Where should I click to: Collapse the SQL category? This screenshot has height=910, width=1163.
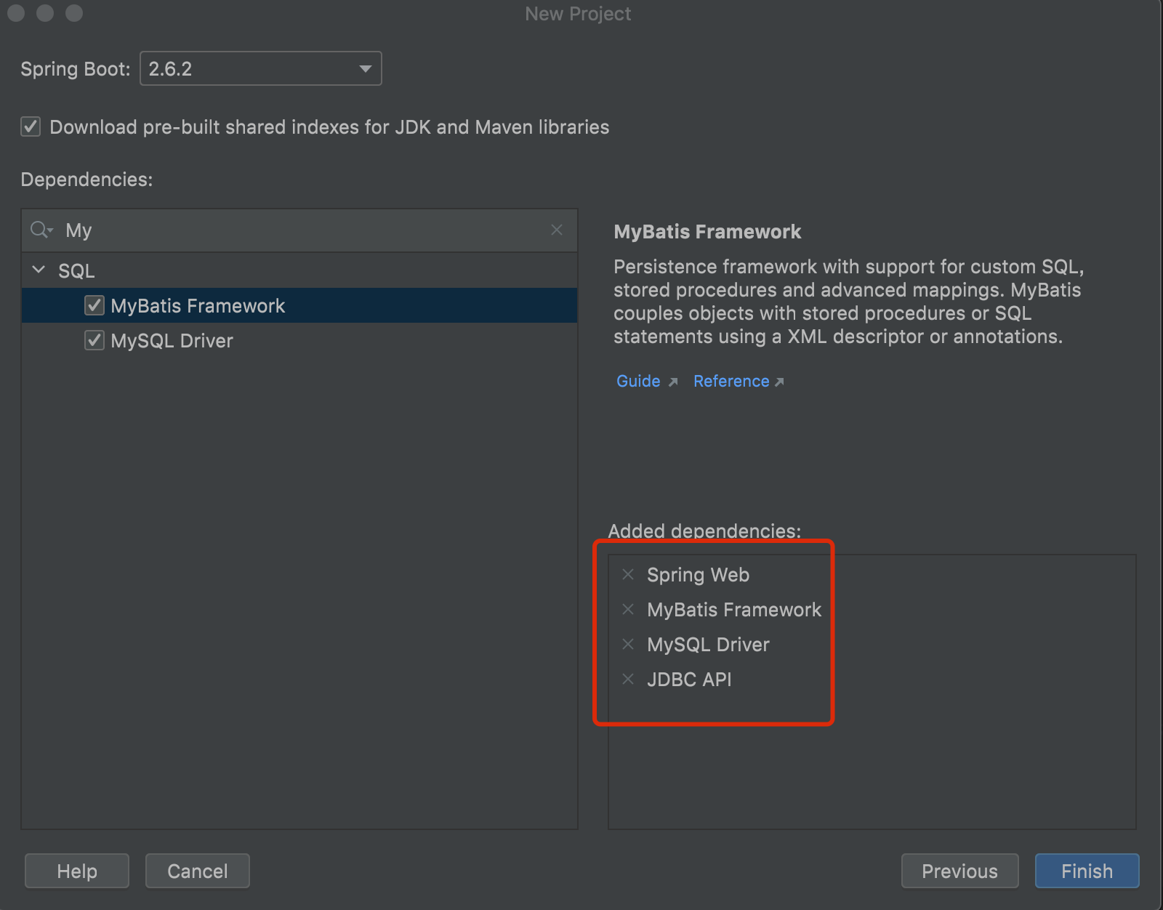coord(39,270)
